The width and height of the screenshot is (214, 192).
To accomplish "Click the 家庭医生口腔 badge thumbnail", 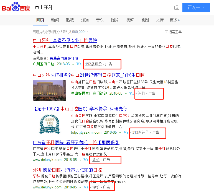I will (50, 124).
